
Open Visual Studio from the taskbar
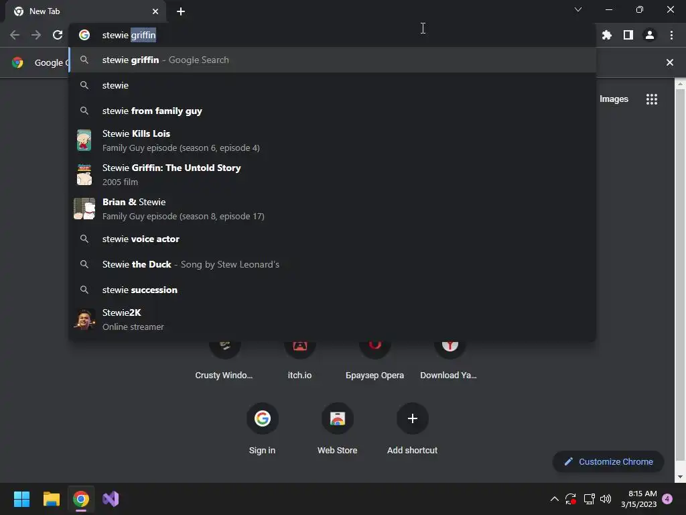pos(111,499)
